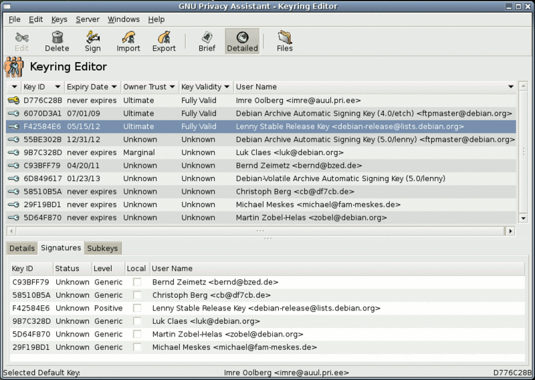Click signatures Key ID column header
The height and width of the screenshot is (380, 535).
[x=31, y=268]
